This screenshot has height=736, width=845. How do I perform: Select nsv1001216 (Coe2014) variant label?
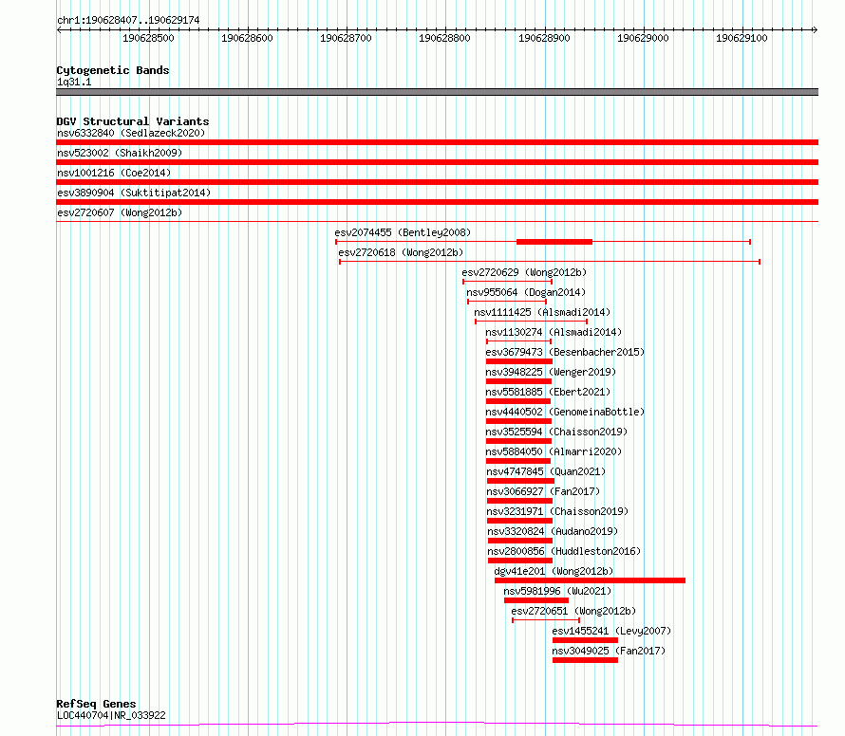(x=114, y=173)
